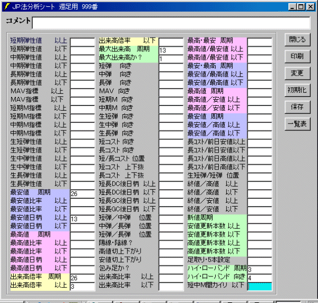Select the 出来高倍率 周期 field showing 26
The width and height of the screenshot is (318, 303).
click(x=83, y=278)
